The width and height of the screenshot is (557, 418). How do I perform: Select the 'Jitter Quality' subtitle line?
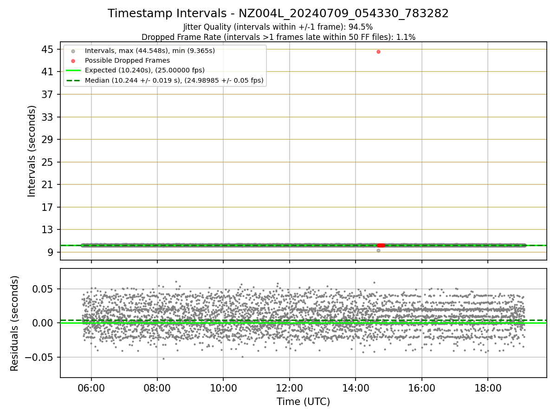(278, 27)
